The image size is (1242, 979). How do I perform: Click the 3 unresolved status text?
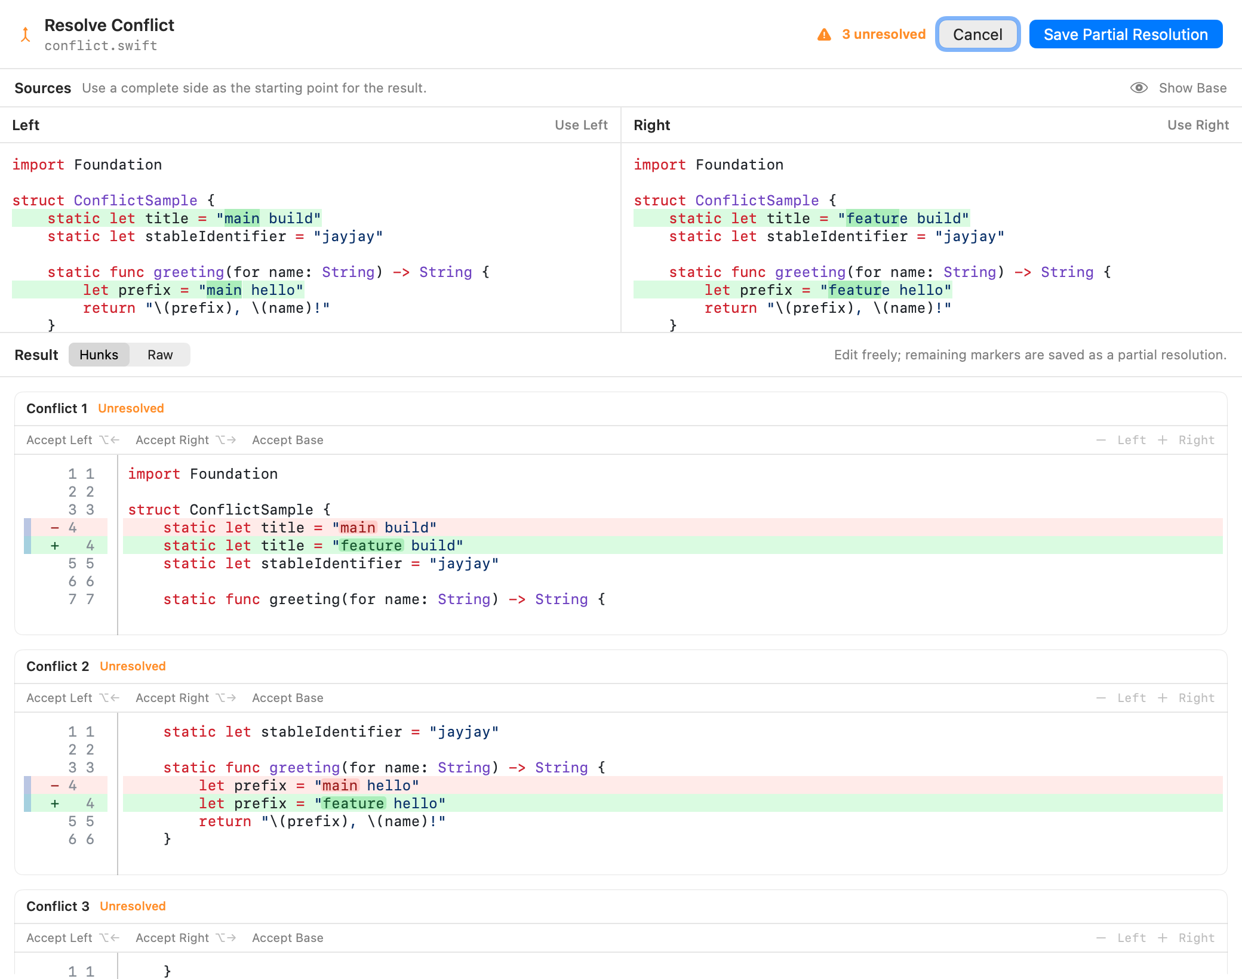[884, 35]
